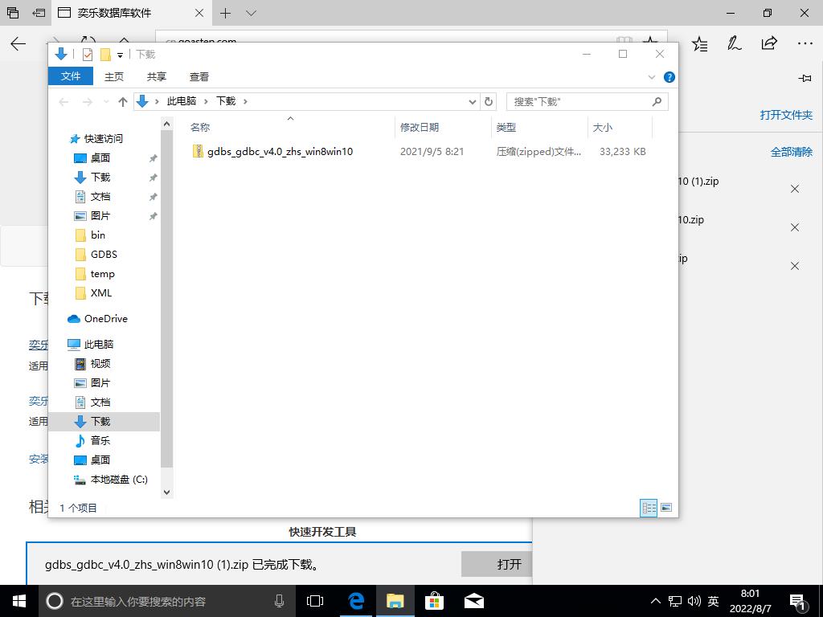Viewport: 823px width, 617px height.
Task: Click the New folder quick access icon
Action: [x=105, y=55]
